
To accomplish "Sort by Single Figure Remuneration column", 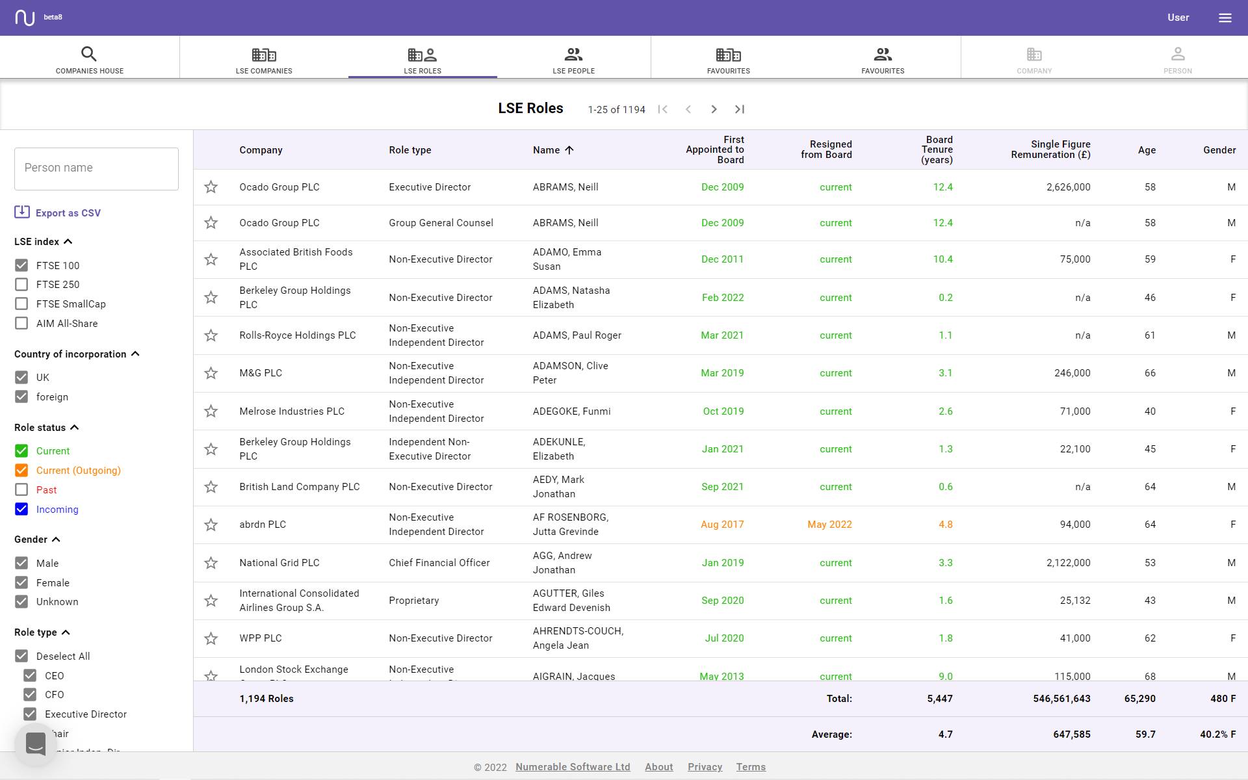I will (1050, 149).
